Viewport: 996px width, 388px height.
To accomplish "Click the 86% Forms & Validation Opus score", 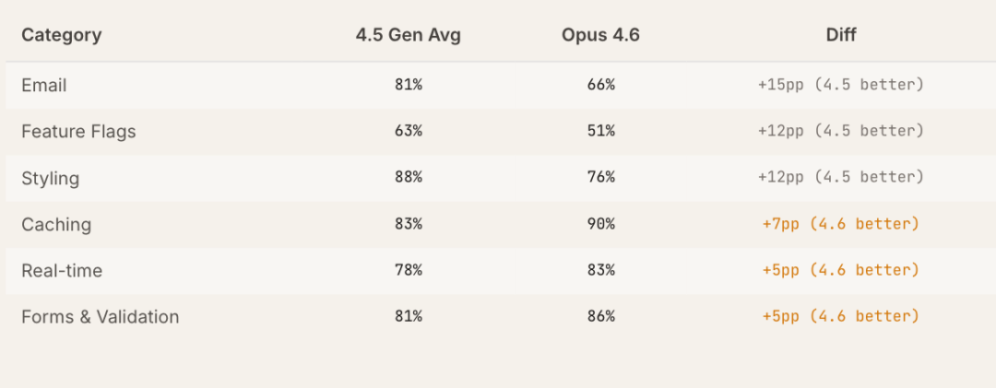I will 600,316.
